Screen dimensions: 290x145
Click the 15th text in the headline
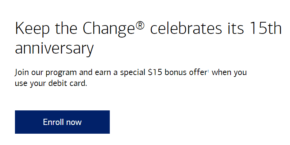pos(266,28)
